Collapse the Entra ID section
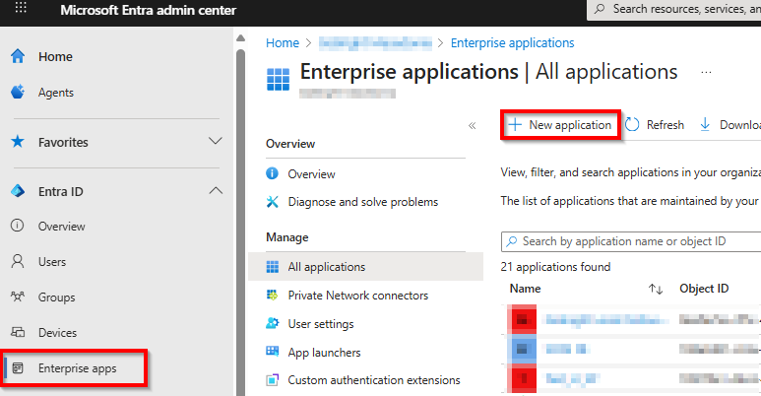This screenshot has height=396, width=761. (x=216, y=191)
